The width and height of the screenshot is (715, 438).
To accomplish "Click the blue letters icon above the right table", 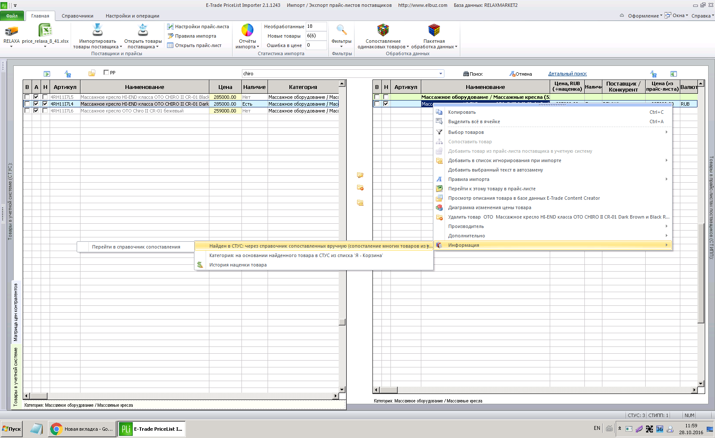I will tap(653, 74).
